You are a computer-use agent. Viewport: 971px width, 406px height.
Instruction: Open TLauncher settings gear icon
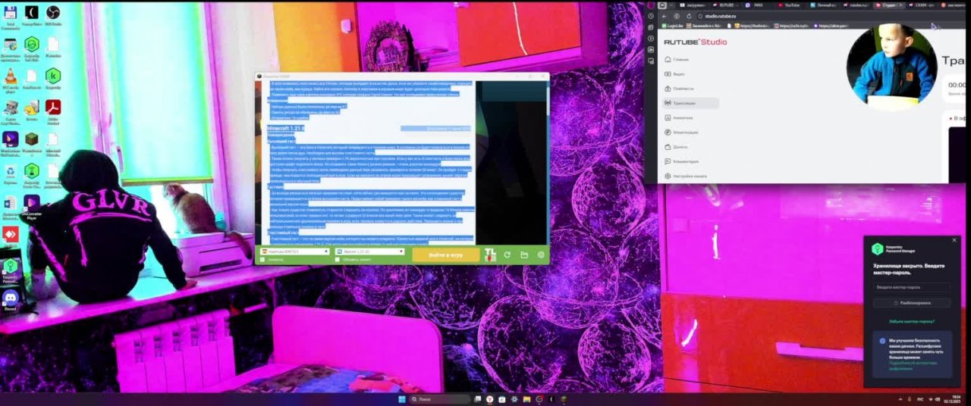coord(541,255)
